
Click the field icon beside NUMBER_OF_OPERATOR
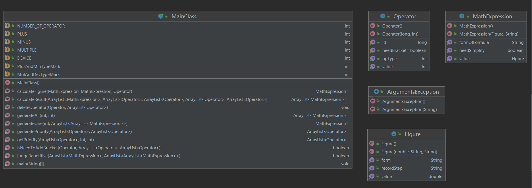pyautogui.click(x=7, y=26)
